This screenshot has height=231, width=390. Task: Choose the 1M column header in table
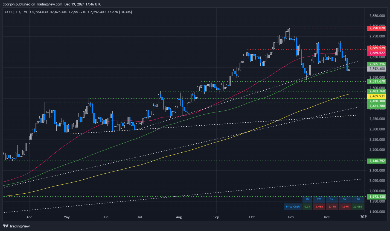coord(332,199)
